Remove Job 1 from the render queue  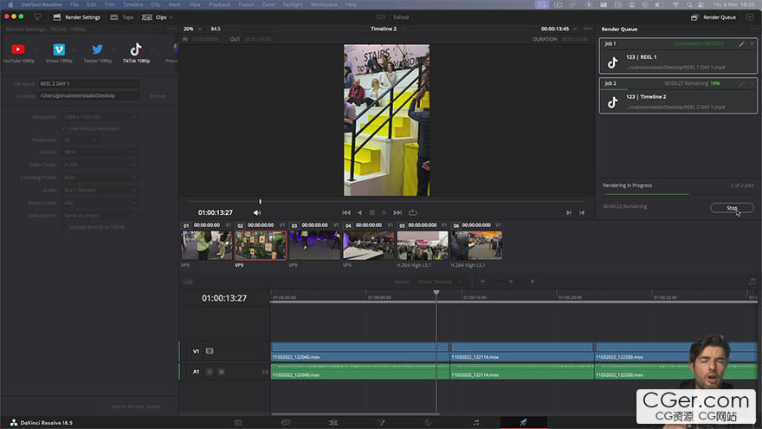(x=752, y=44)
